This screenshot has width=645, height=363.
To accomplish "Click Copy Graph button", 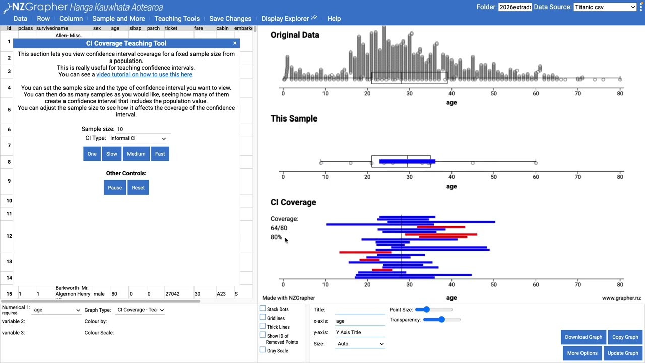I will point(625,337).
